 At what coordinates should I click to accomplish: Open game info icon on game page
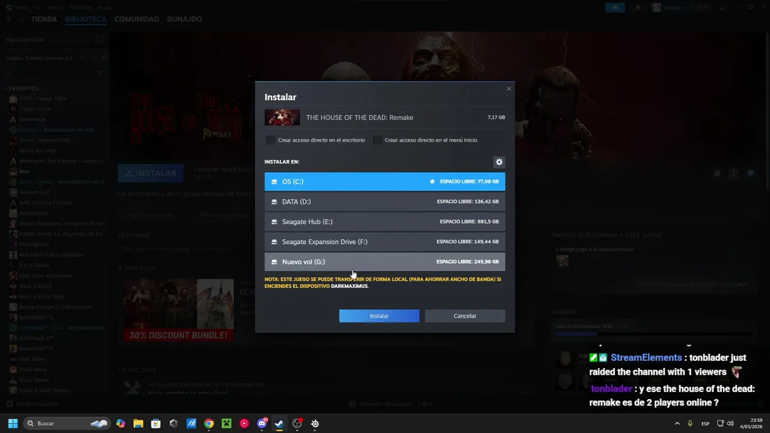[733, 173]
